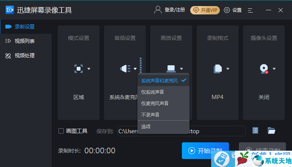The image size is (292, 167).
Task: Click the 00:00:00 recording duration
Action: click(100, 151)
